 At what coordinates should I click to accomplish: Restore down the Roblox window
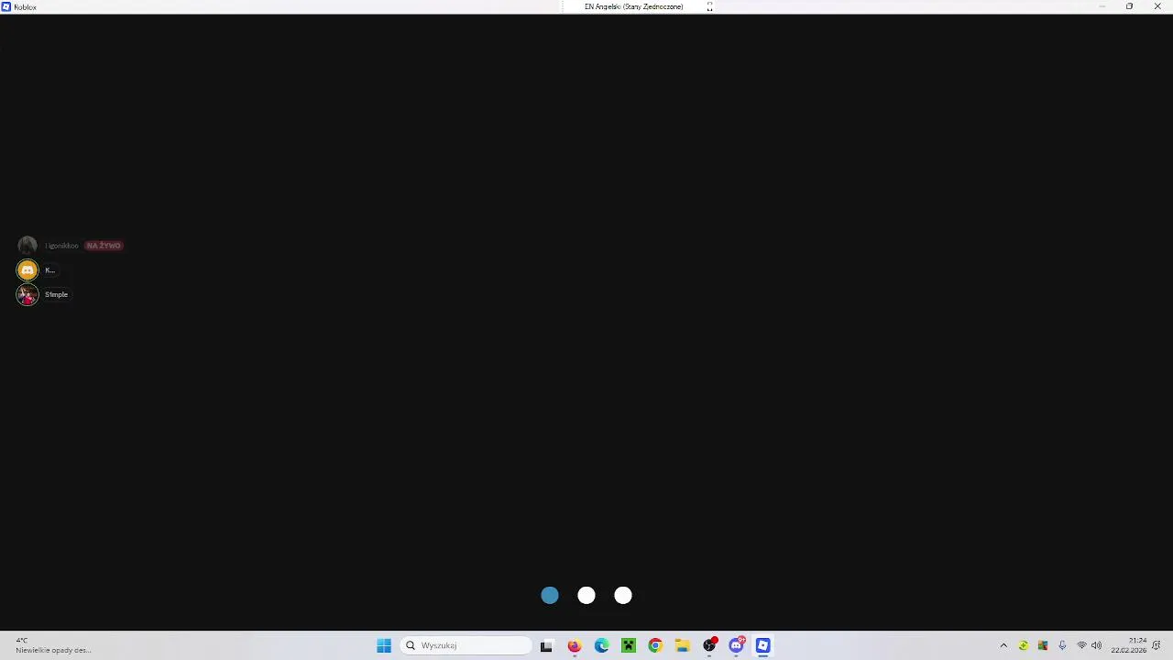(x=1129, y=6)
